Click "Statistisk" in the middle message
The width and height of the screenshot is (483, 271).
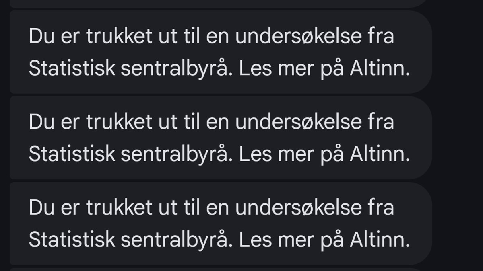pos(72,155)
